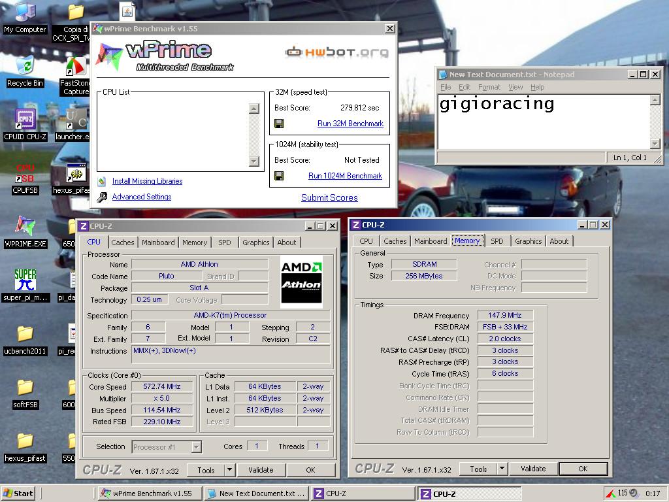Switch to Graphics tab in left CPU-Z

pos(256,243)
